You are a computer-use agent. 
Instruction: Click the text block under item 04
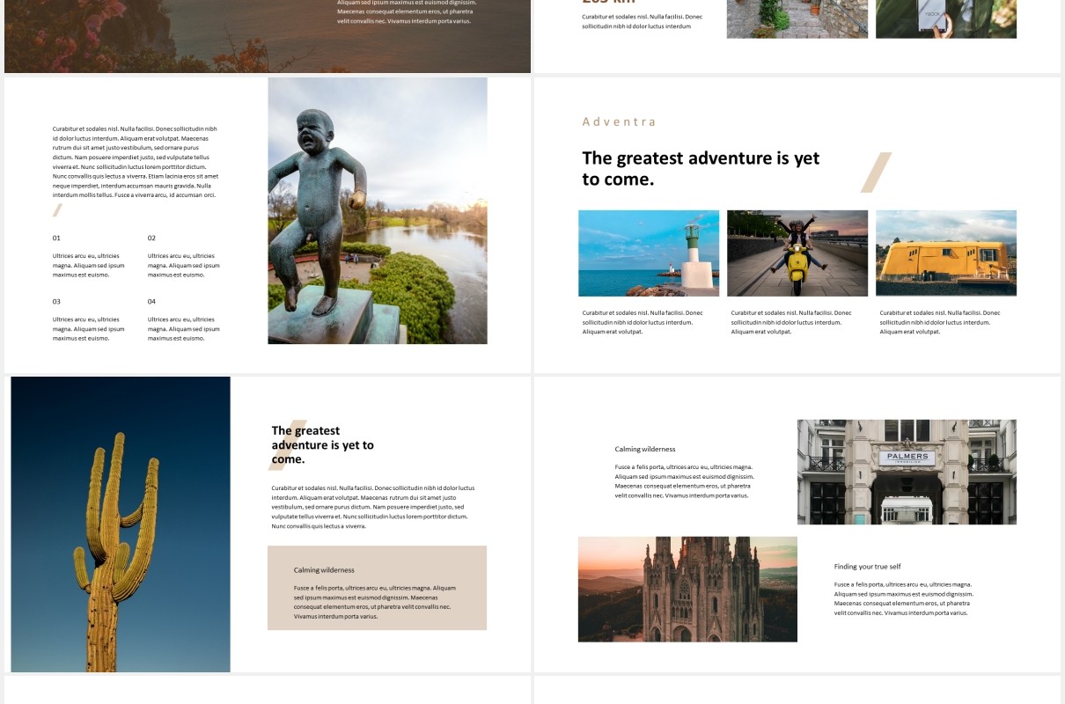[183, 328]
